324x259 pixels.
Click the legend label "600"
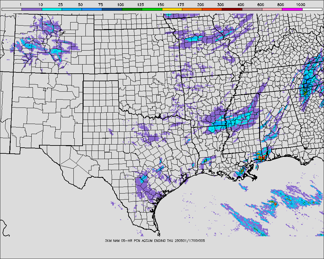pos(261,5)
